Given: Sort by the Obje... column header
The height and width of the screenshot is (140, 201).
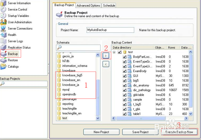Looking at the screenshot, I should [x=160, y=48].
